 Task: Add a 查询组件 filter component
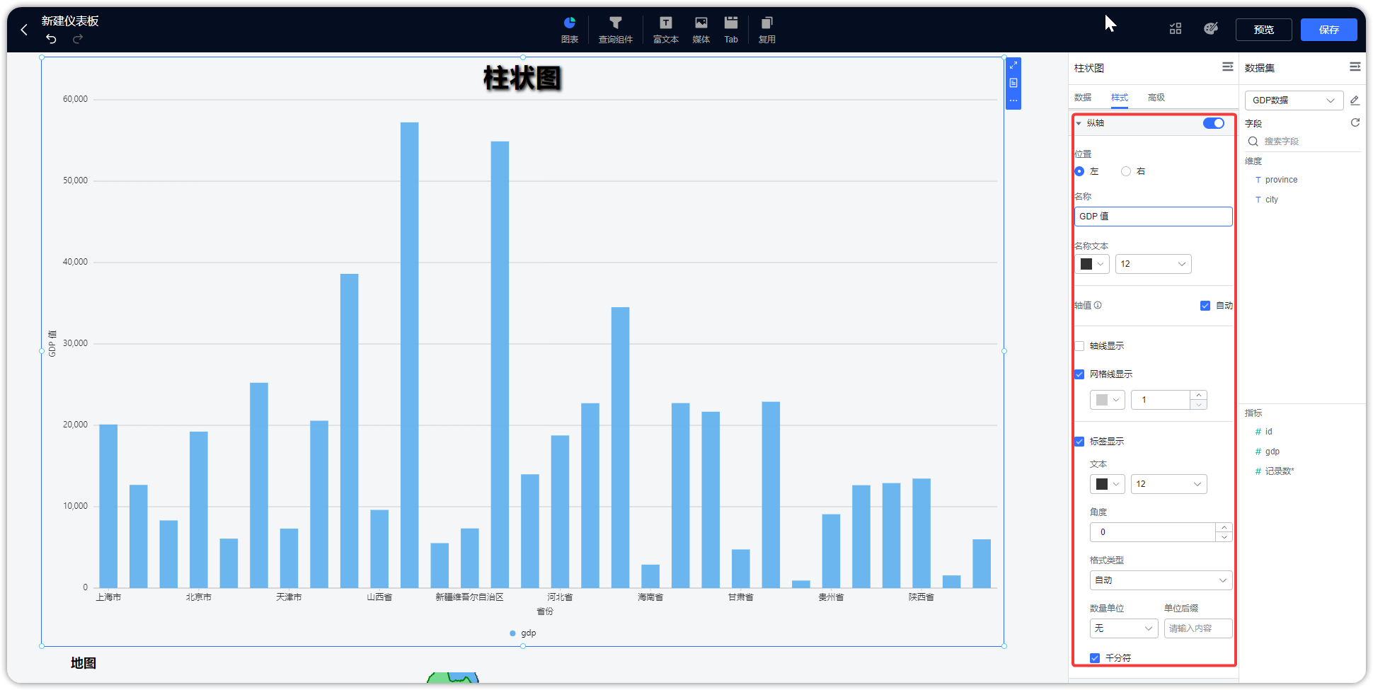616,30
